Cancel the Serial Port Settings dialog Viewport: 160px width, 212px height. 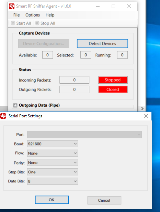pos(104,200)
